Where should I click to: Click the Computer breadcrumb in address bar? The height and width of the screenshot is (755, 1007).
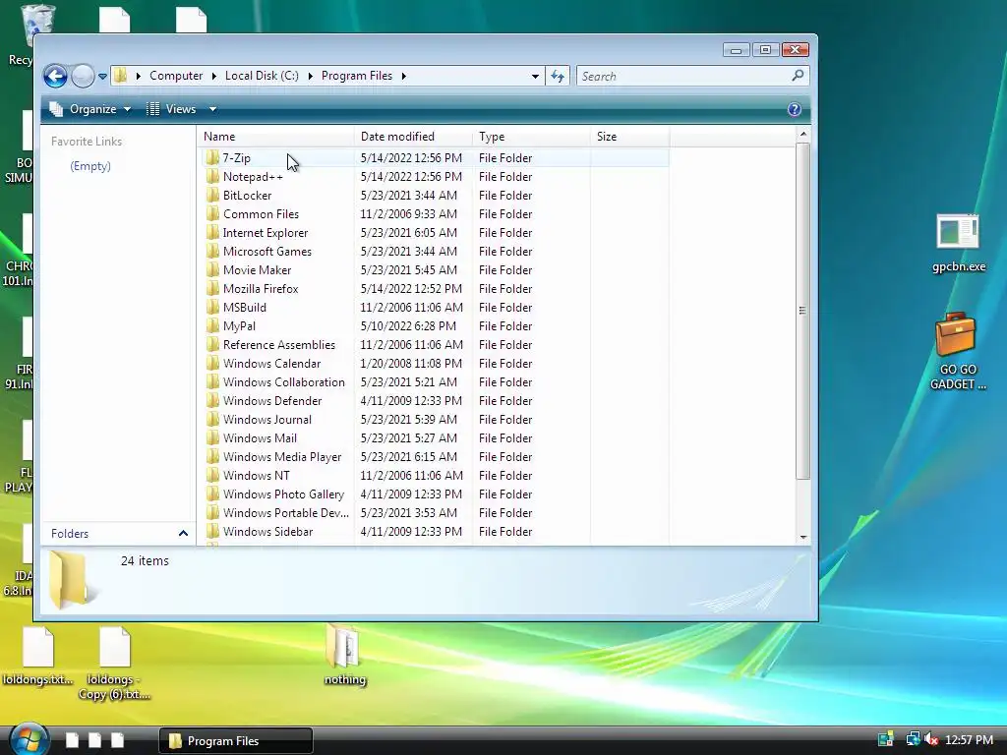click(176, 76)
